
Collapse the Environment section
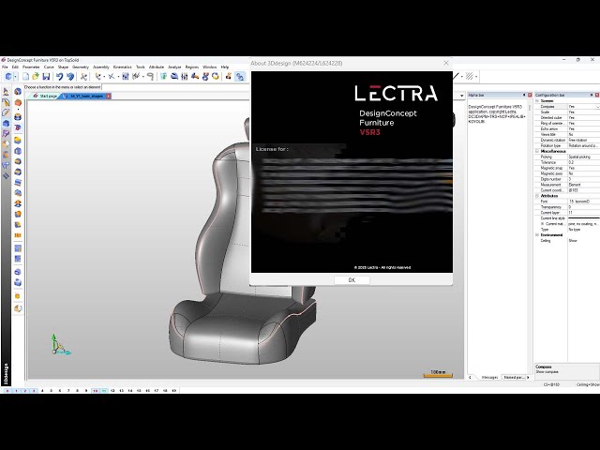point(537,234)
